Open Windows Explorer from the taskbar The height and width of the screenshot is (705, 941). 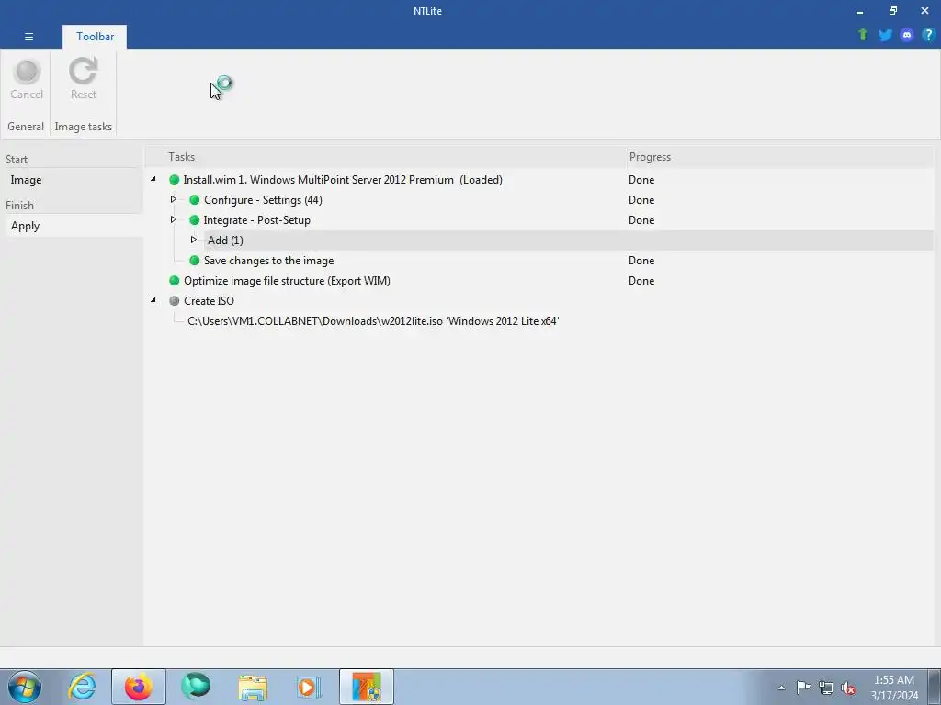click(x=253, y=687)
